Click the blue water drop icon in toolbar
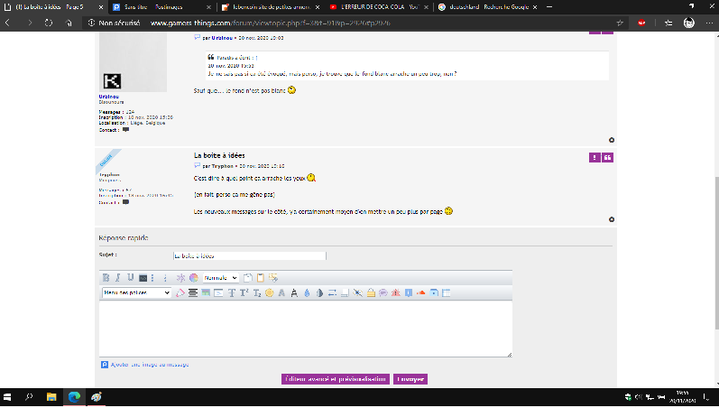 307,292
